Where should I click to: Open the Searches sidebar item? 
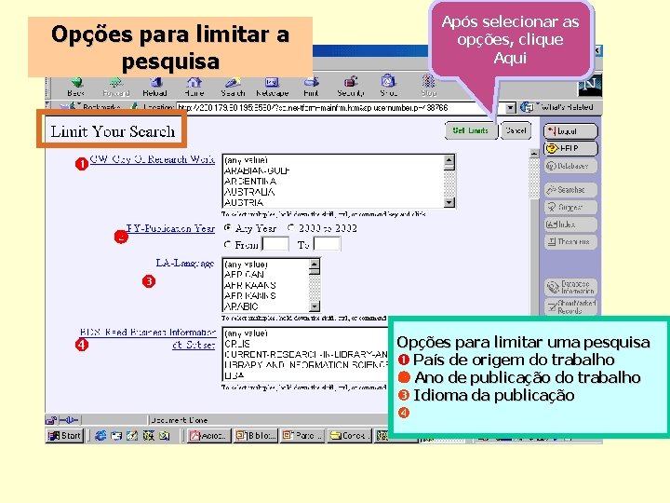pyautogui.click(x=570, y=189)
